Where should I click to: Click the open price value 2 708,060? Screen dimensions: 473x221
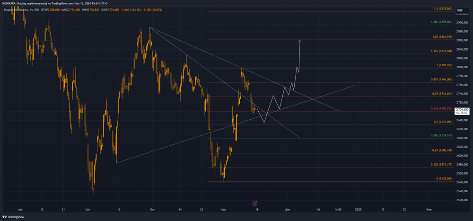[x=53, y=9]
